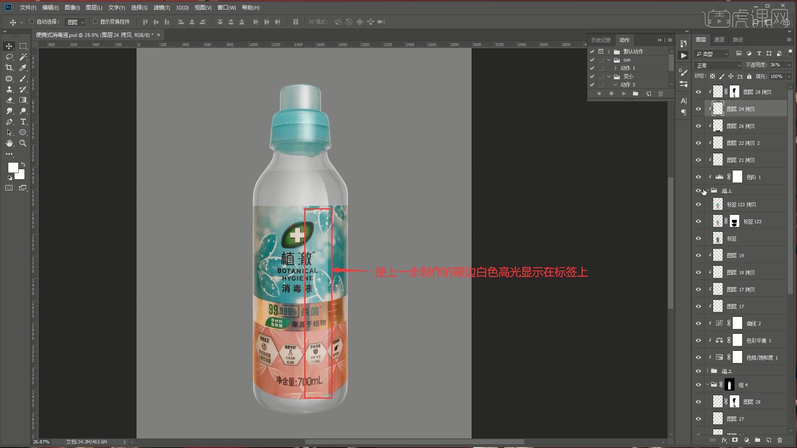Select the Eraser tool

[x=9, y=100]
